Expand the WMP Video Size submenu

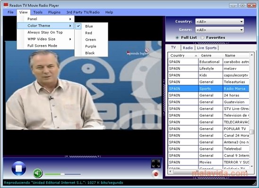click(45, 39)
